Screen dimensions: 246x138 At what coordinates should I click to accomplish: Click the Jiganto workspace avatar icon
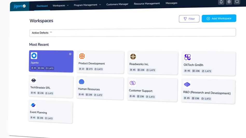pos(34,56)
